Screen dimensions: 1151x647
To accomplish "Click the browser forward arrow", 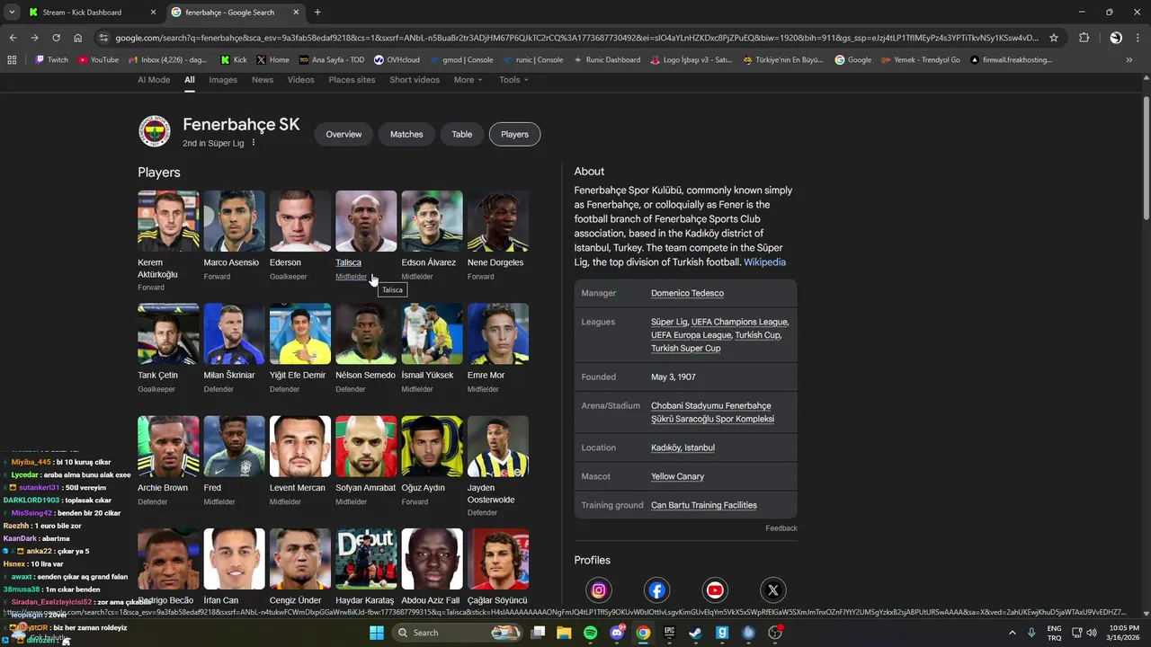I will [x=34, y=38].
